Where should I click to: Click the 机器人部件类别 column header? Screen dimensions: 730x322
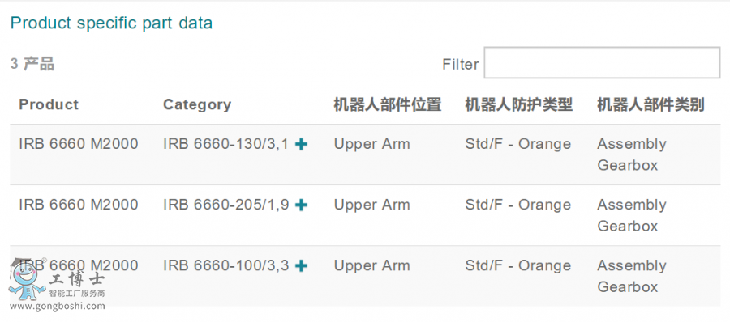[651, 104]
